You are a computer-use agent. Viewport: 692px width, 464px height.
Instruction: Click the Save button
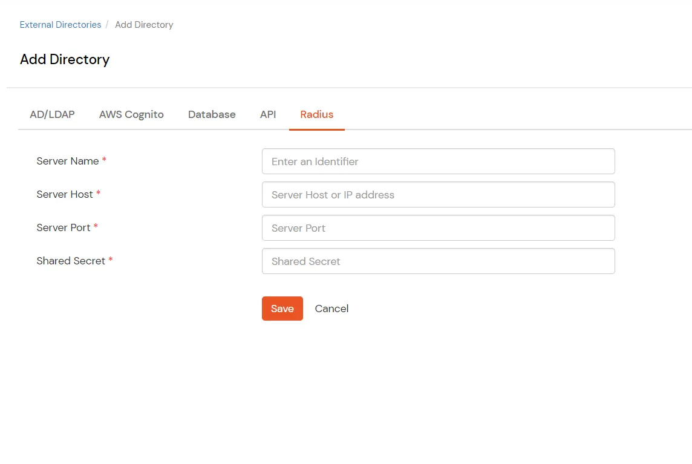tap(282, 309)
